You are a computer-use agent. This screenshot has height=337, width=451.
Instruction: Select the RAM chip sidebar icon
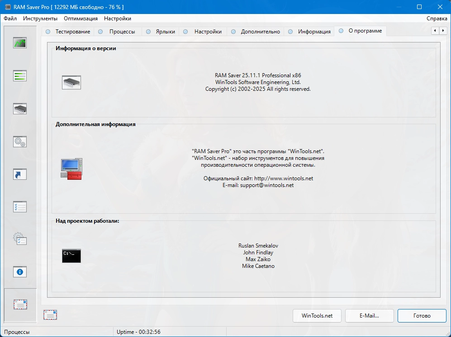tap(20, 109)
